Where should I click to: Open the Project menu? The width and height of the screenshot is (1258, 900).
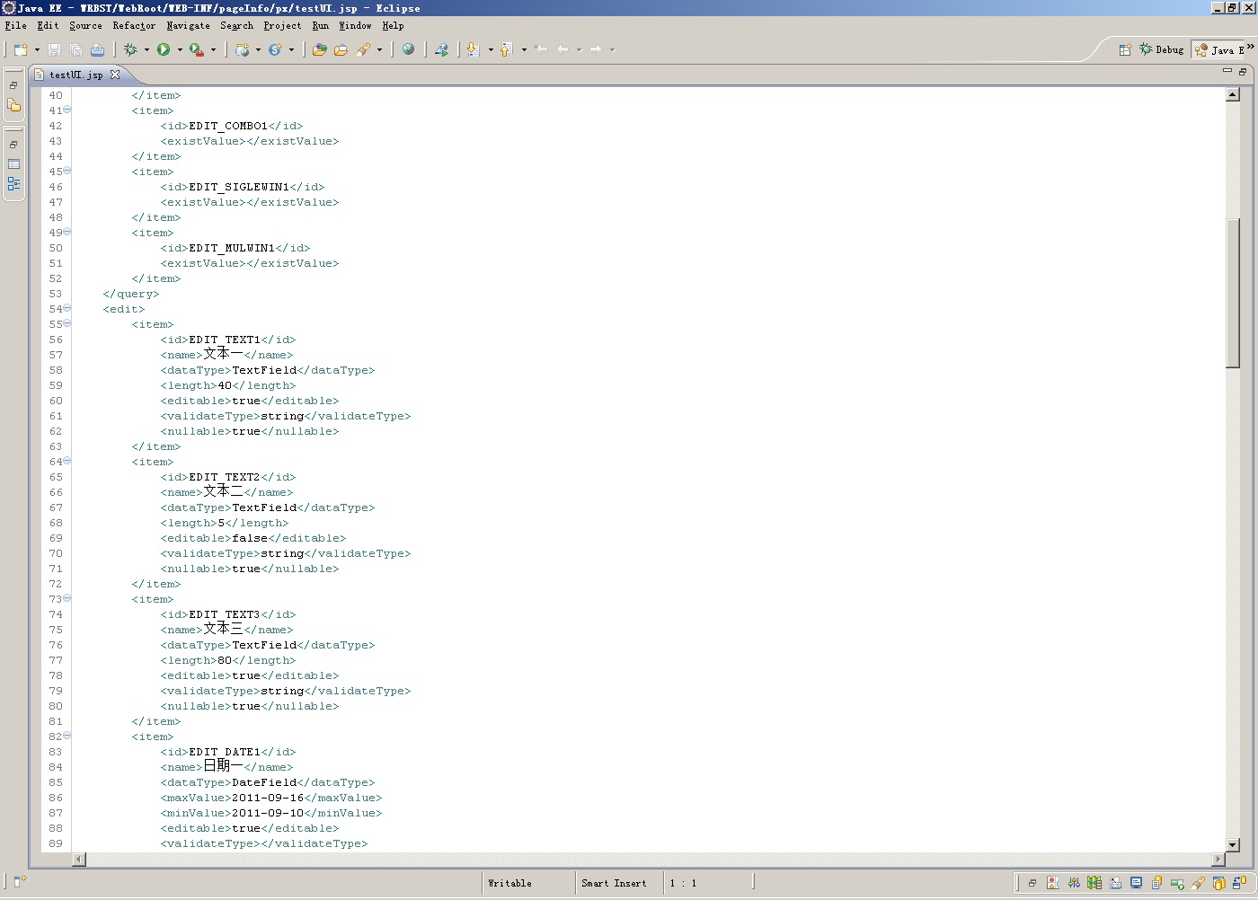pos(282,26)
